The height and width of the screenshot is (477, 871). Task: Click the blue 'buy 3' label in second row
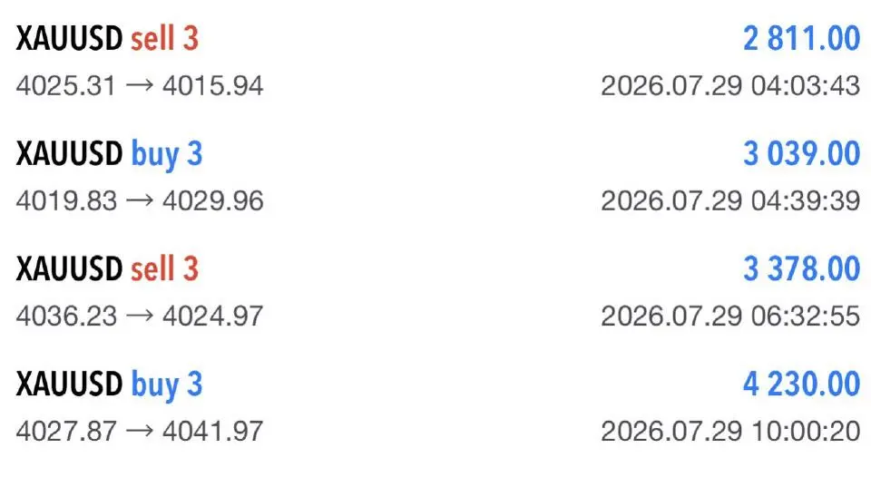tap(167, 155)
